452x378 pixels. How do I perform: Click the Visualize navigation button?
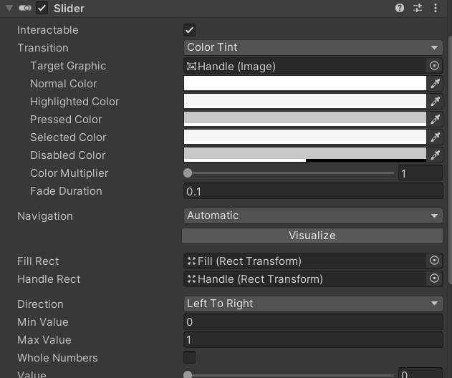coord(312,236)
